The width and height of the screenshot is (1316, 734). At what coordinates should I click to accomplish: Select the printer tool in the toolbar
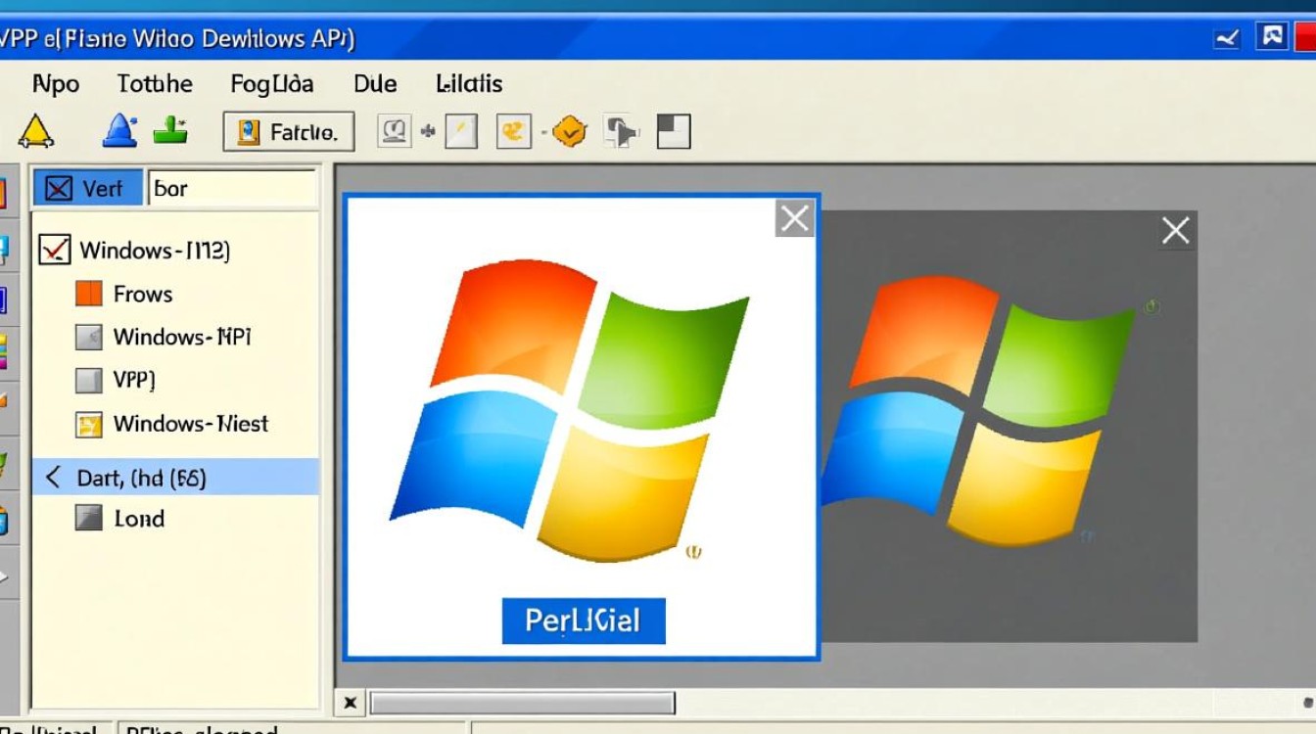621,129
